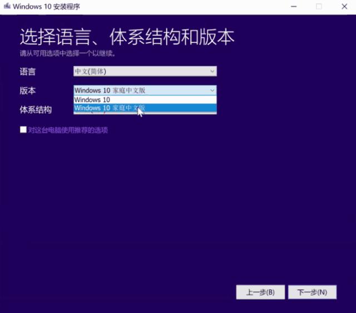
Task: Click the 对这台电脑使用推荐的选项 label text
Action: 68,130
